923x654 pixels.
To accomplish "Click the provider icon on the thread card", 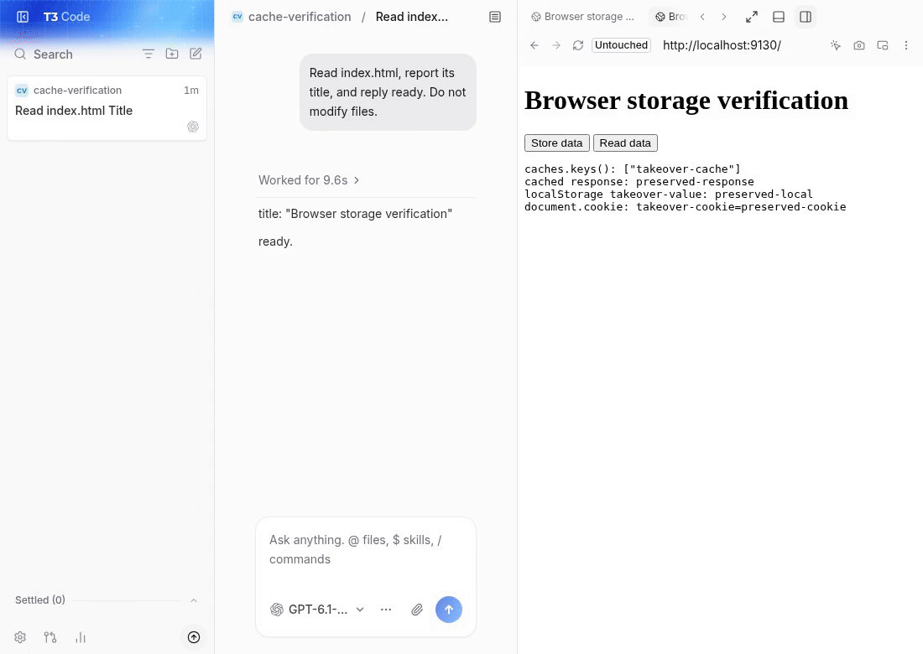I will 192,127.
